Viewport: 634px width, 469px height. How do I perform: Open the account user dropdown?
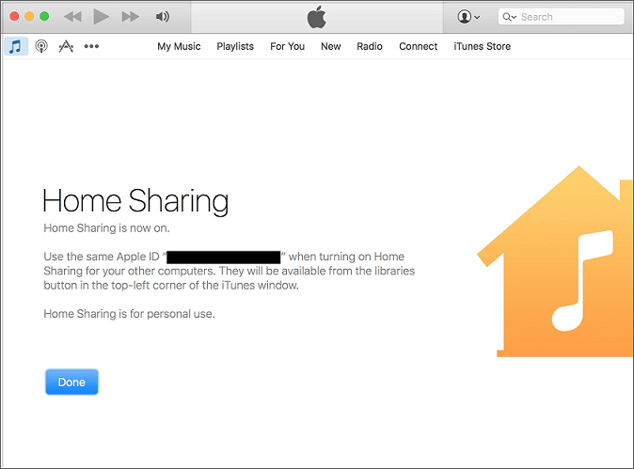coord(468,17)
